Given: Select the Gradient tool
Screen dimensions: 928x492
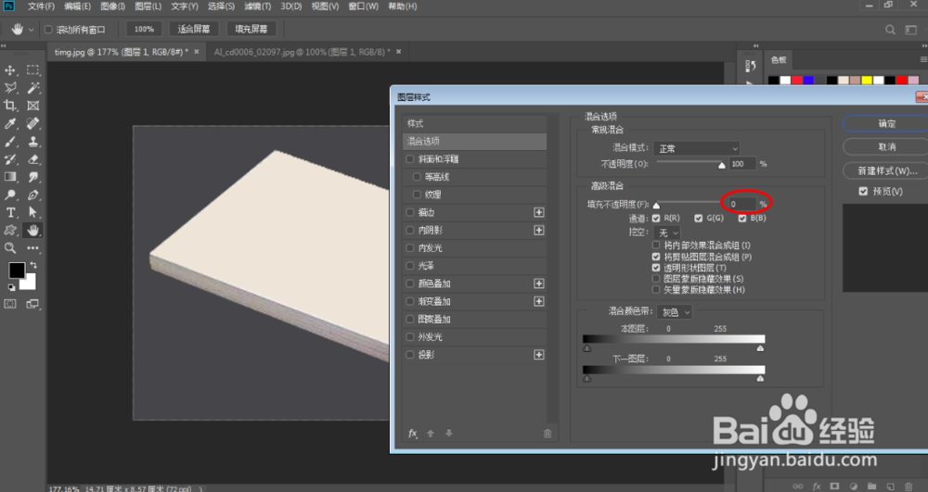Looking at the screenshot, I should pos(10,177).
